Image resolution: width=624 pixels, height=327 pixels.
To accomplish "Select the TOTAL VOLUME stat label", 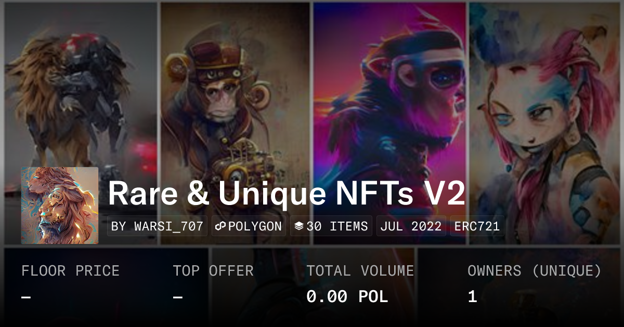I will pos(360,271).
